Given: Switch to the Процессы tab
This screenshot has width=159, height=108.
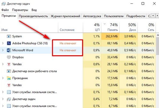Looking at the screenshot, I should point(9,16).
